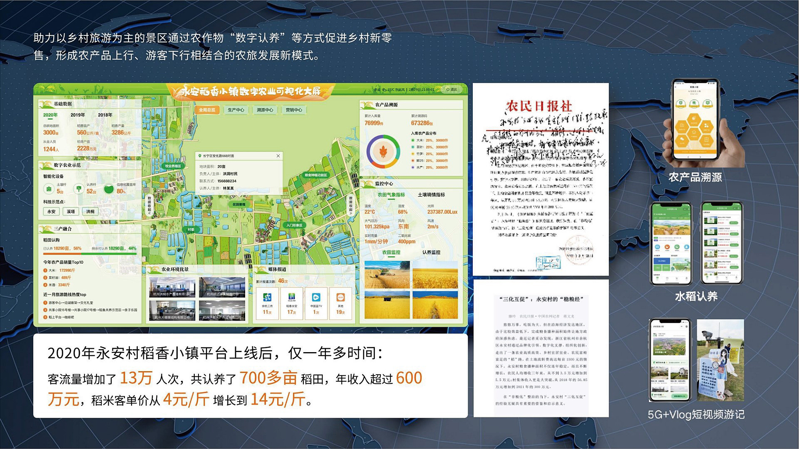The width and height of the screenshot is (799, 449).
Task: Click the 农民日报社 letter image
Action: click(541, 179)
